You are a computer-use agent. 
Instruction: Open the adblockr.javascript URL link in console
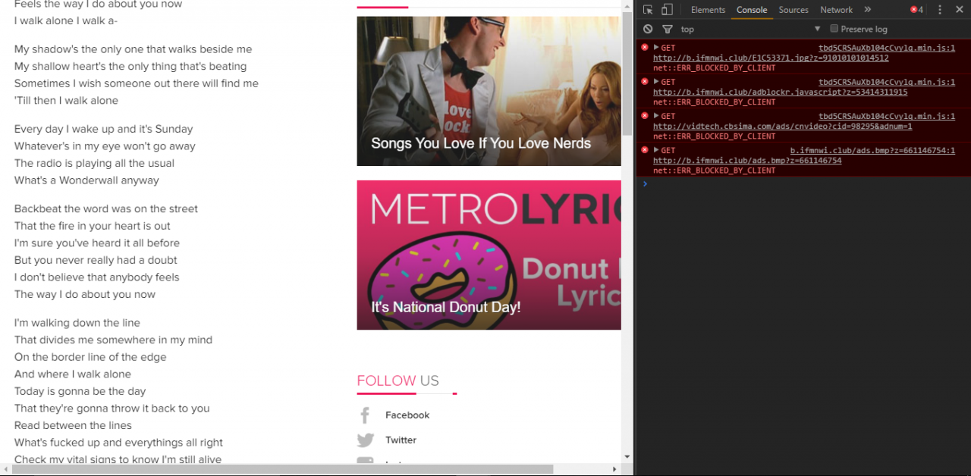(780, 92)
